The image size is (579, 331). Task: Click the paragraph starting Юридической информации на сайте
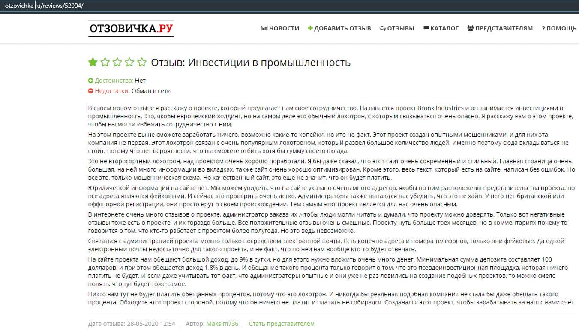331,196
